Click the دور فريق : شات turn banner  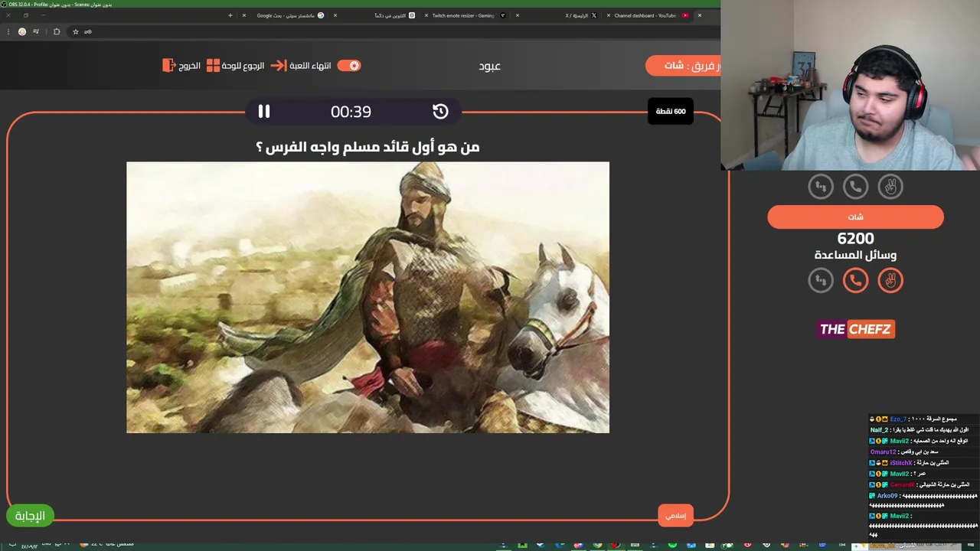click(x=683, y=66)
